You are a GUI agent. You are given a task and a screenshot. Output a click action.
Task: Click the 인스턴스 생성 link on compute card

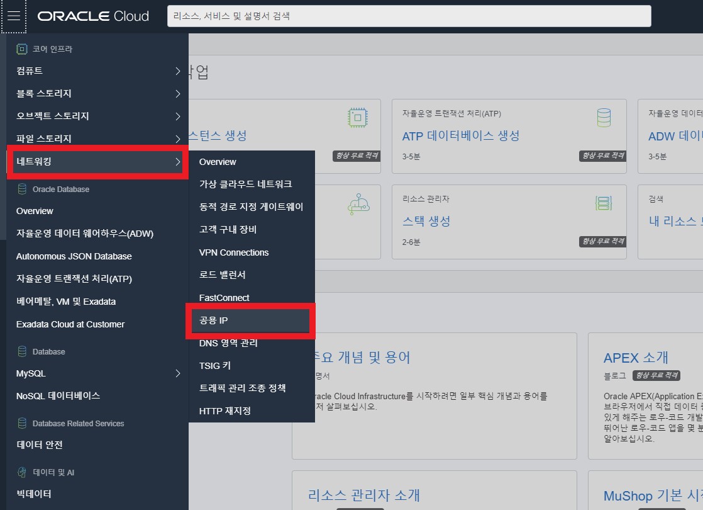pos(218,135)
